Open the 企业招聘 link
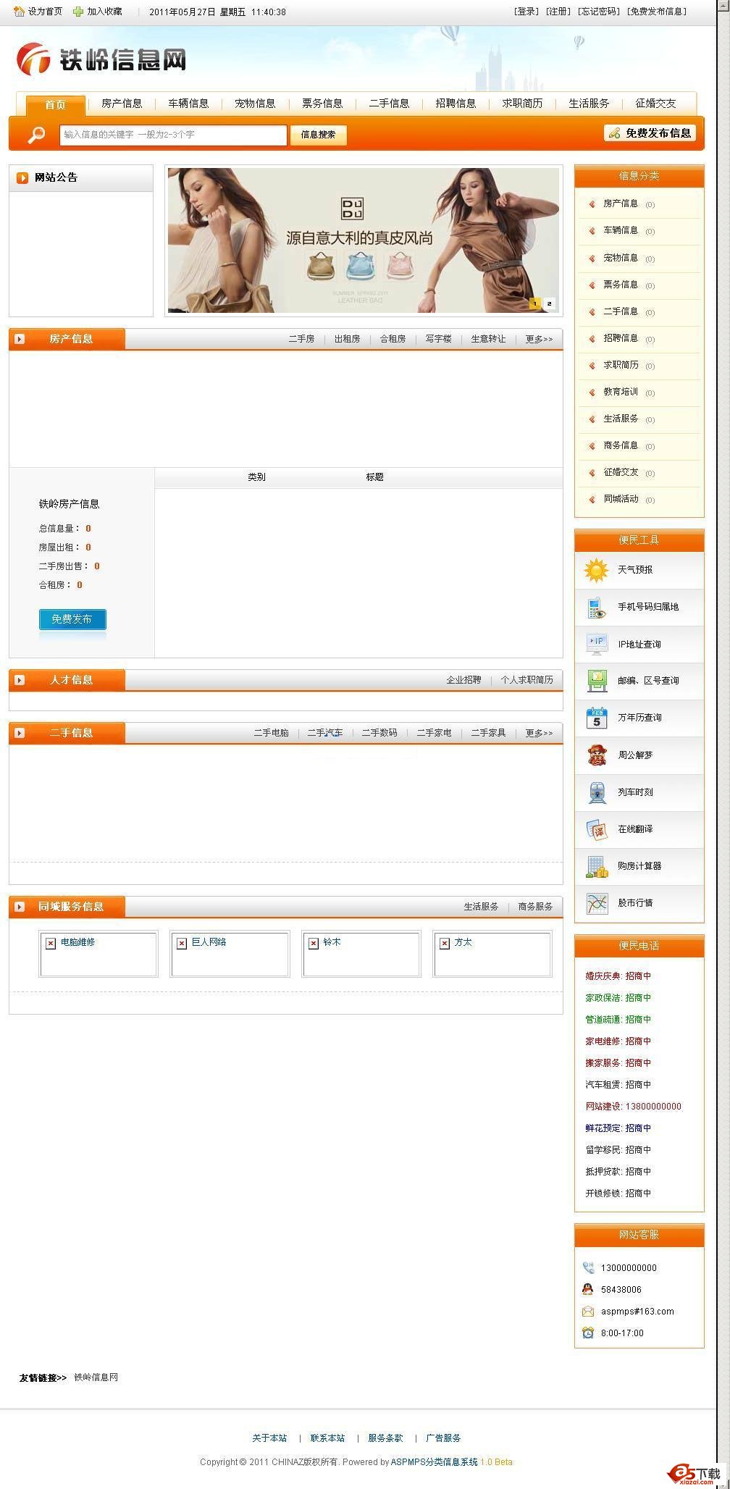The image size is (730, 1489). click(463, 680)
